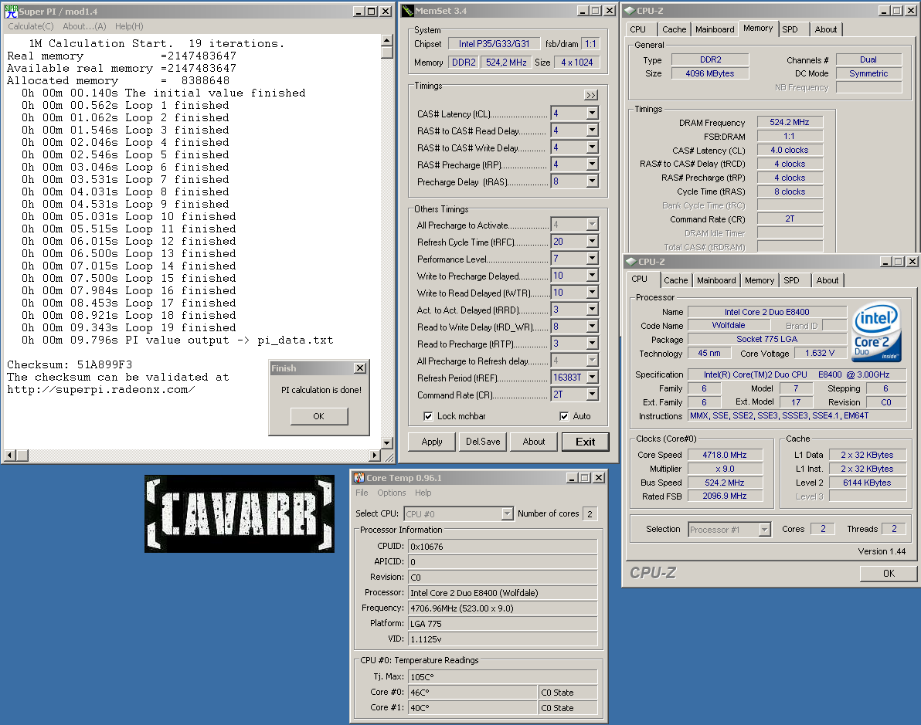Switch to CPU tab in upper CPU-Z window
The image size is (921, 725).
click(x=638, y=29)
